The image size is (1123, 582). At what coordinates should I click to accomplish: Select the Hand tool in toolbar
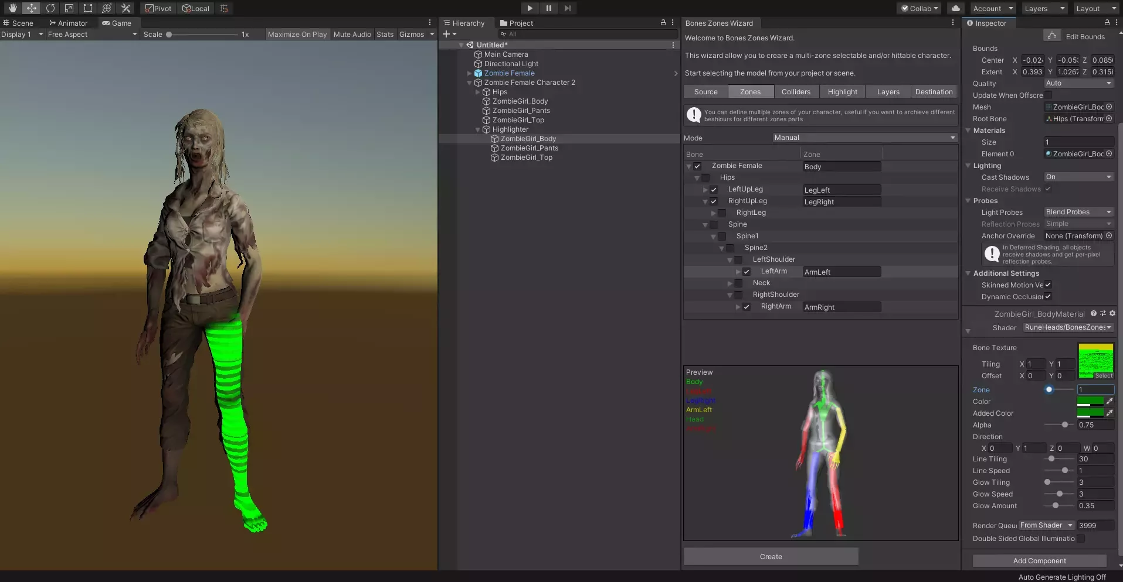(x=12, y=8)
